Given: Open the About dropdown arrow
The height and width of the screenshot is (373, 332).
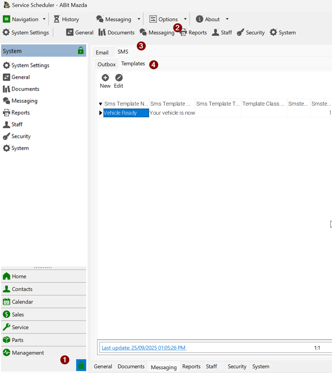Looking at the screenshot, I should (x=227, y=19).
